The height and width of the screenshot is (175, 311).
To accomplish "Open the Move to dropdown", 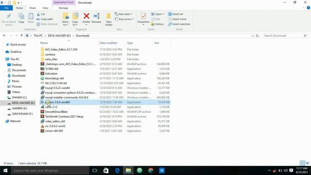I will coord(65,19).
